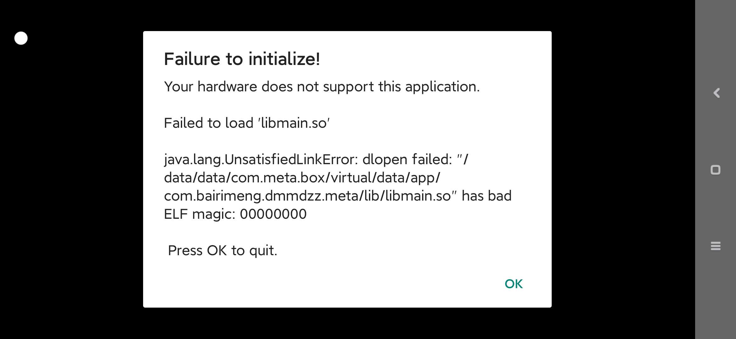Click the com.bairimeng.dmmdzz.meta library path line

[308, 196]
